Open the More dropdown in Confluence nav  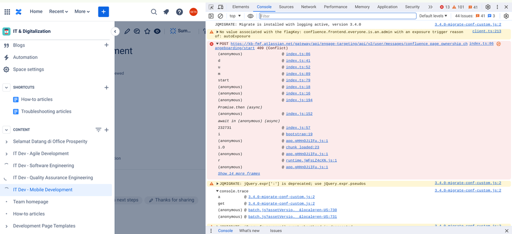click(82, 11)
